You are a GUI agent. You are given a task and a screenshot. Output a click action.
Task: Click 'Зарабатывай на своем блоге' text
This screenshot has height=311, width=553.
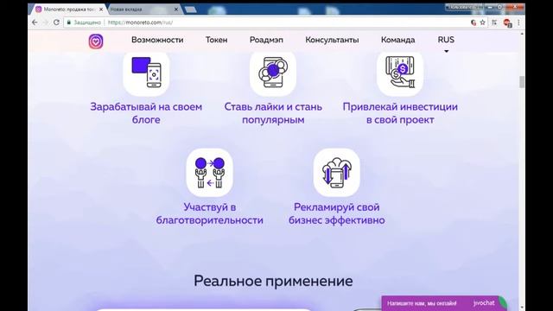pyautogui.click(x=146, y=113)
